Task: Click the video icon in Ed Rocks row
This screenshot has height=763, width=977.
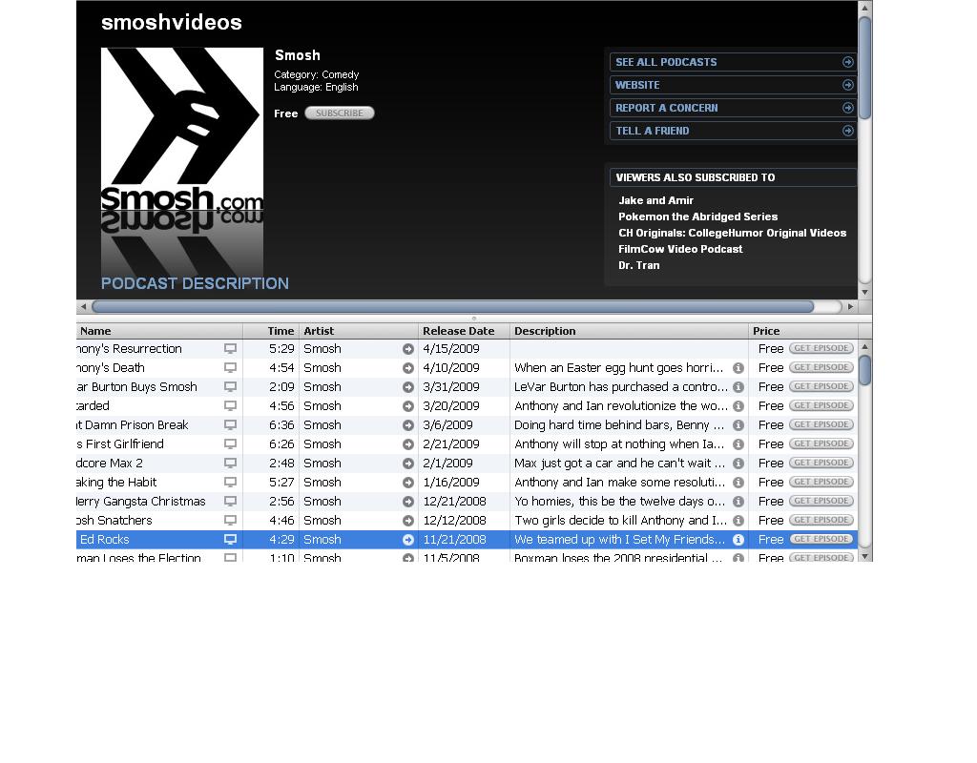Action: [x=230, y=540]
